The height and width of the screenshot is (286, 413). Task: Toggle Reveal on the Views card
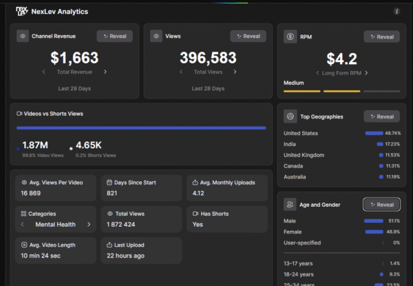(248, 36)
